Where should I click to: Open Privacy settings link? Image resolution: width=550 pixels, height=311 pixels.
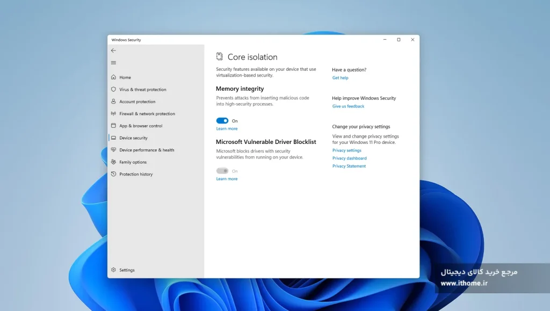click(346, 150)
